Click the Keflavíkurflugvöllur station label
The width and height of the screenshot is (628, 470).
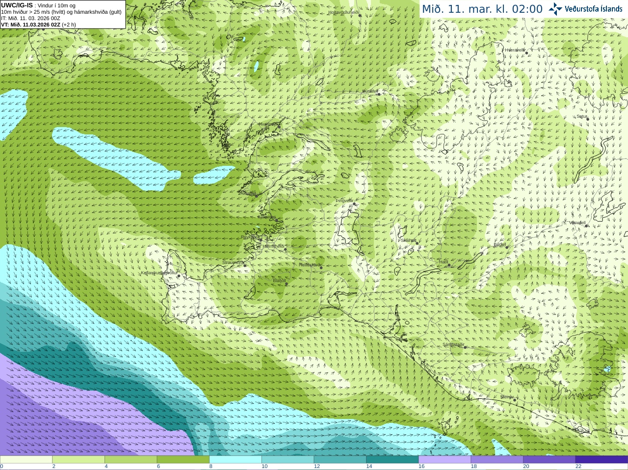pos(159,273)
